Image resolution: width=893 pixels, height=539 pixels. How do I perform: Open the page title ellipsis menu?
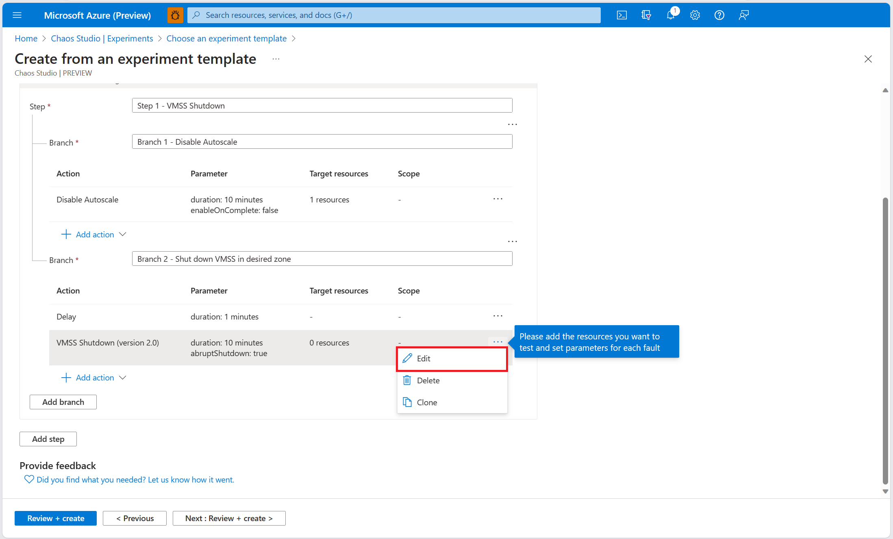[276, 59]
